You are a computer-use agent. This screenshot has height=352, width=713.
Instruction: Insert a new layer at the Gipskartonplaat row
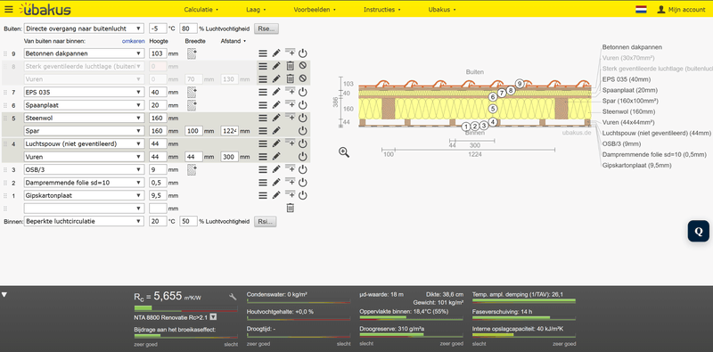pyautogui.click(x=291, y=194)
